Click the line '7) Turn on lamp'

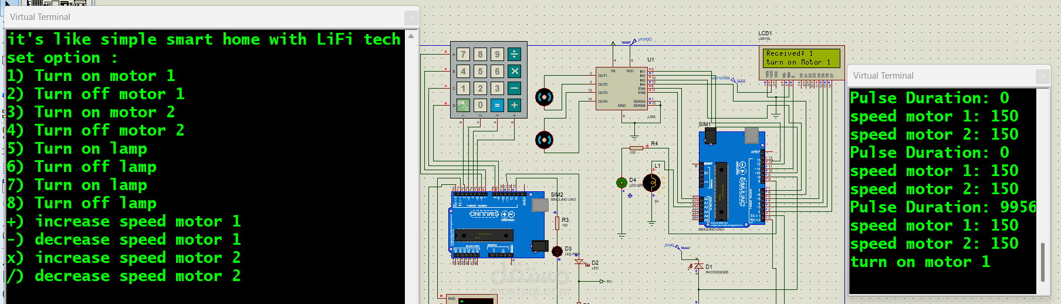[77, 185]
